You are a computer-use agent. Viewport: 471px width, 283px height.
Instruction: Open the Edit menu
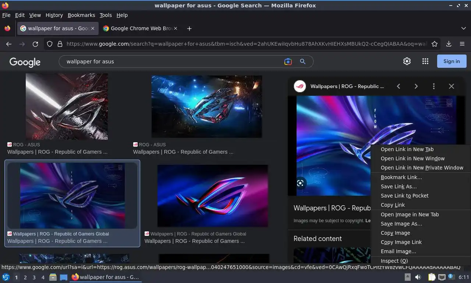tap(20, 15)
